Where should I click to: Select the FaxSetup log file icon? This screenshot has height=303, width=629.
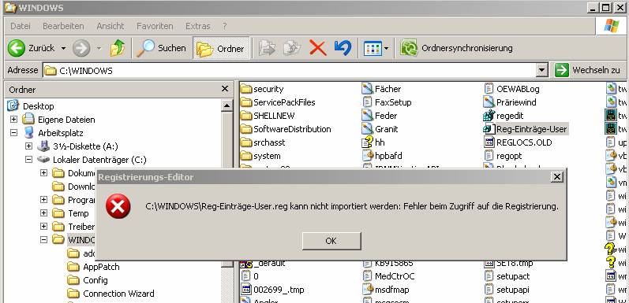pyautogui.click(x=368, y=102)
